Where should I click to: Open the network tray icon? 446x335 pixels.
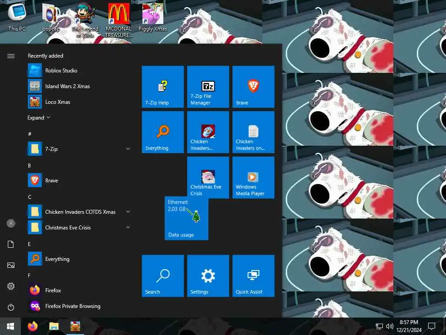[x=379, y=326]
